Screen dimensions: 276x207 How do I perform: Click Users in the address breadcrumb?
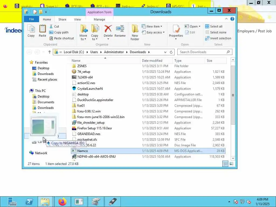pyautogui.click(x=94, y=52)
